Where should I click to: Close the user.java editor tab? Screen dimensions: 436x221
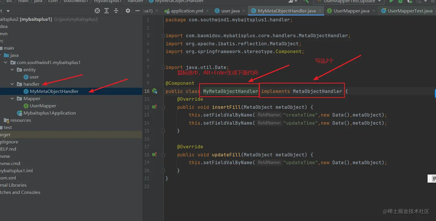pyautogui.click(x=244, y=11)
